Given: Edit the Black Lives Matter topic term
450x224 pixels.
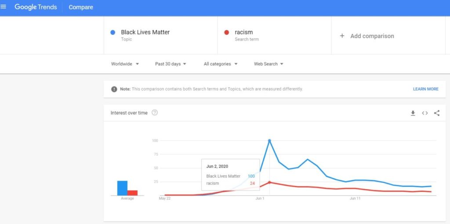Looking at the screenshot, I should [x=145, y=32].
